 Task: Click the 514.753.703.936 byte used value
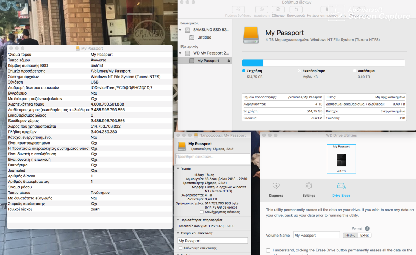[x=222, y=203]
